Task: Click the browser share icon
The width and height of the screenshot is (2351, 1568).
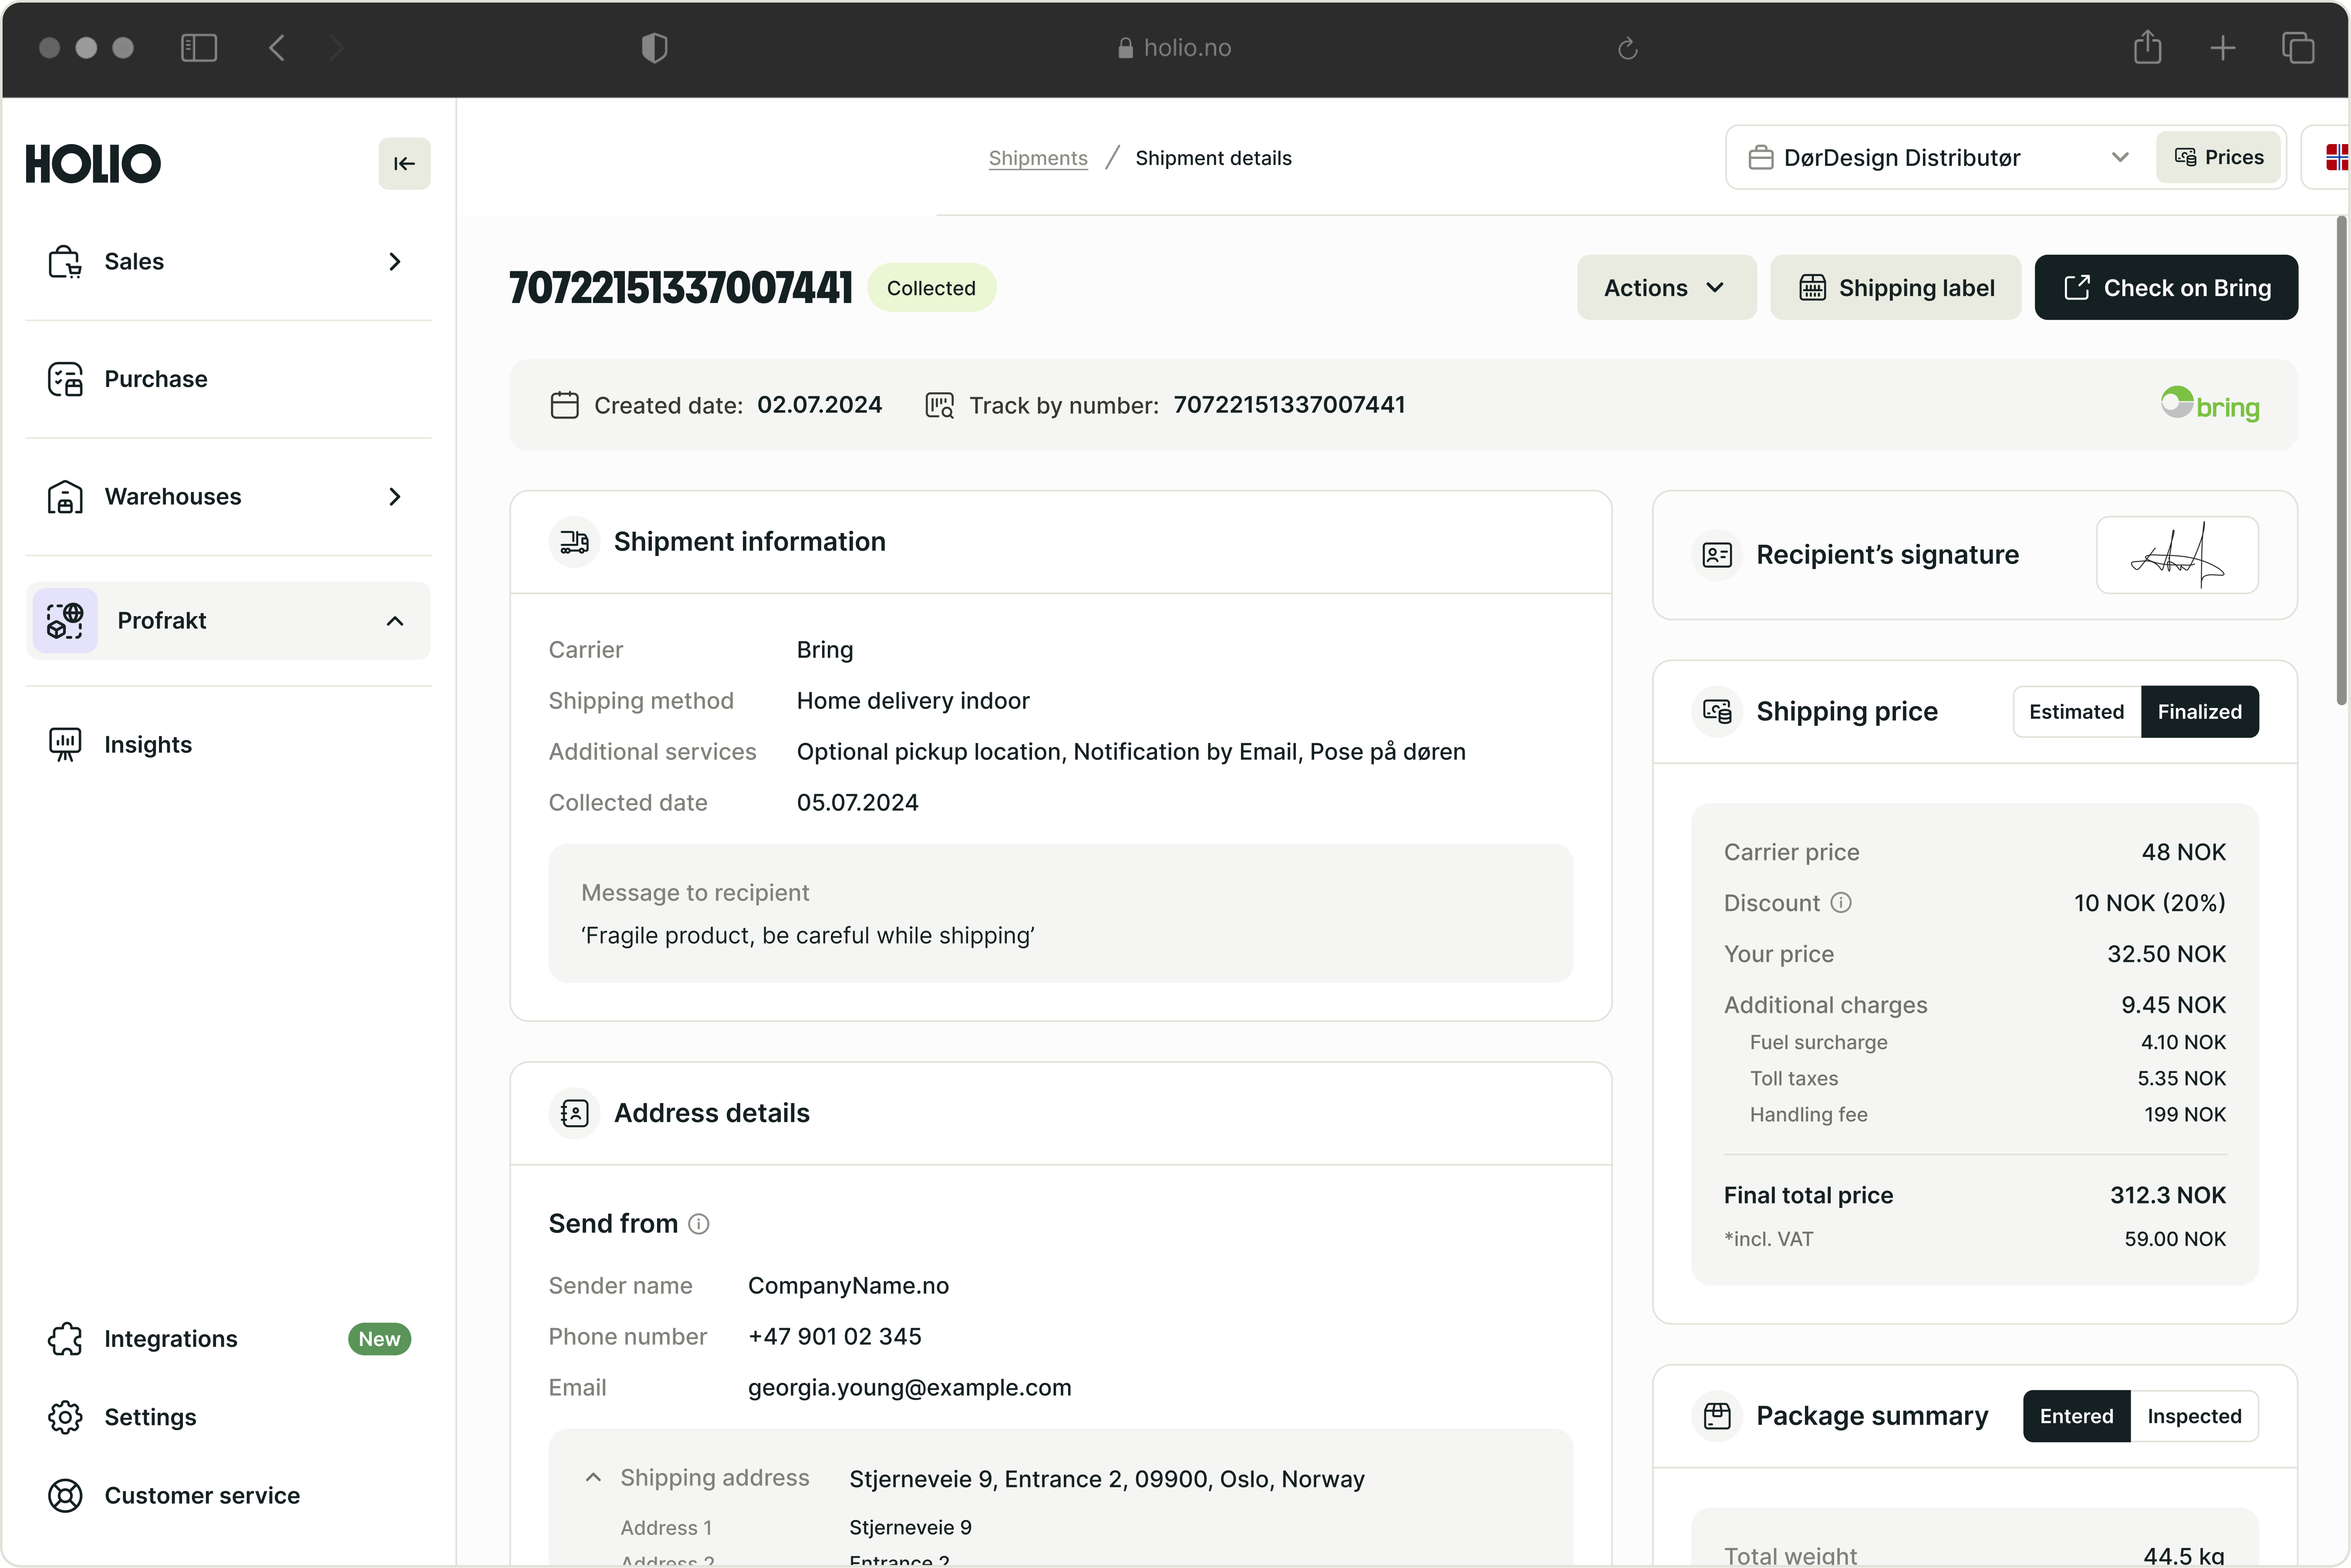Action: (2147, 47)
